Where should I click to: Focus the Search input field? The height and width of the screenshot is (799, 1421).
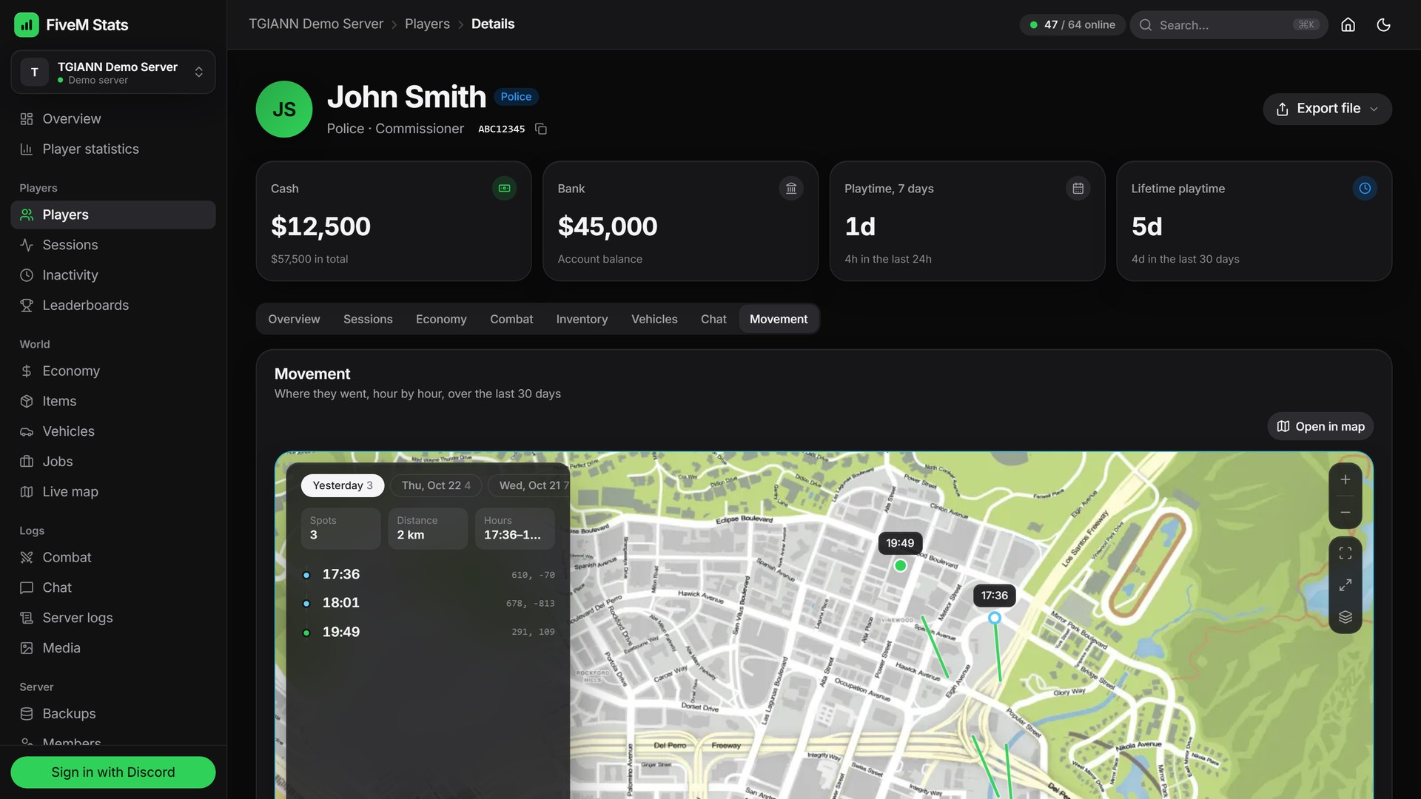click(x=1229, y=25)
